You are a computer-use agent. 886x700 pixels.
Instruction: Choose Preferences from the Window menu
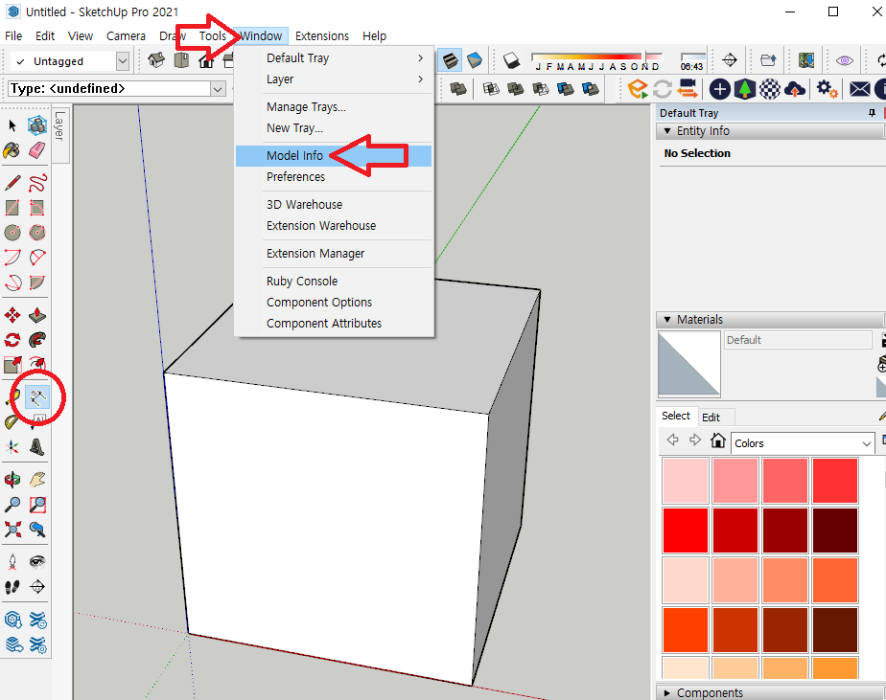point(334,177)
